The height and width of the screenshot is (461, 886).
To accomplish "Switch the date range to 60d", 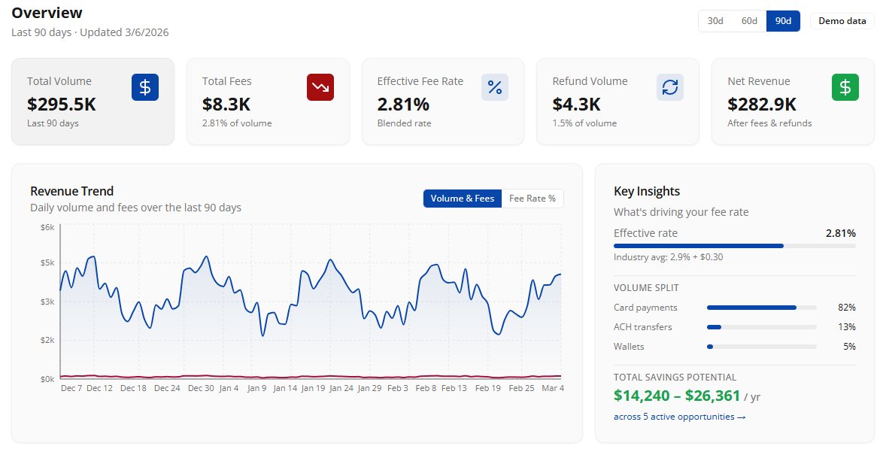I will pyautogui.click(x=749, y=21).
